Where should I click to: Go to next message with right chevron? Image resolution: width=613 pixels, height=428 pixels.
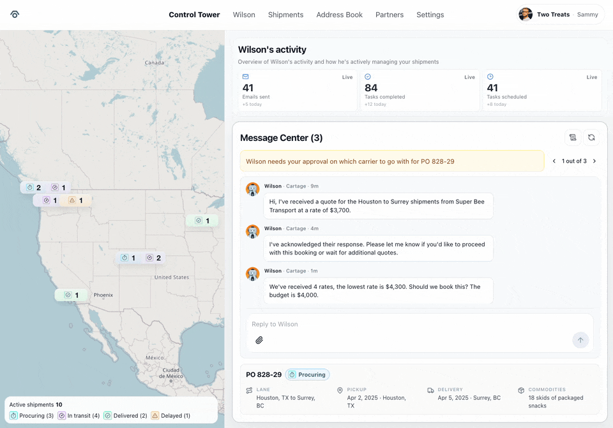click(x=594, y=161)
